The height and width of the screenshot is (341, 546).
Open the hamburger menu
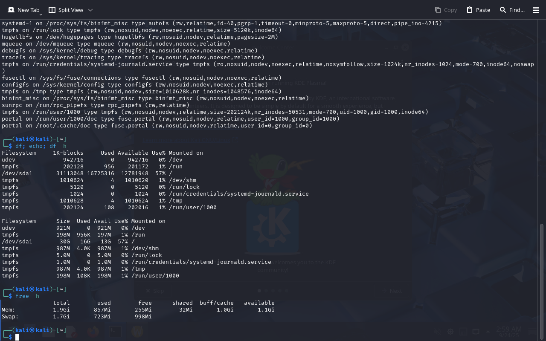pyautogui.click(x=536, y=10)
